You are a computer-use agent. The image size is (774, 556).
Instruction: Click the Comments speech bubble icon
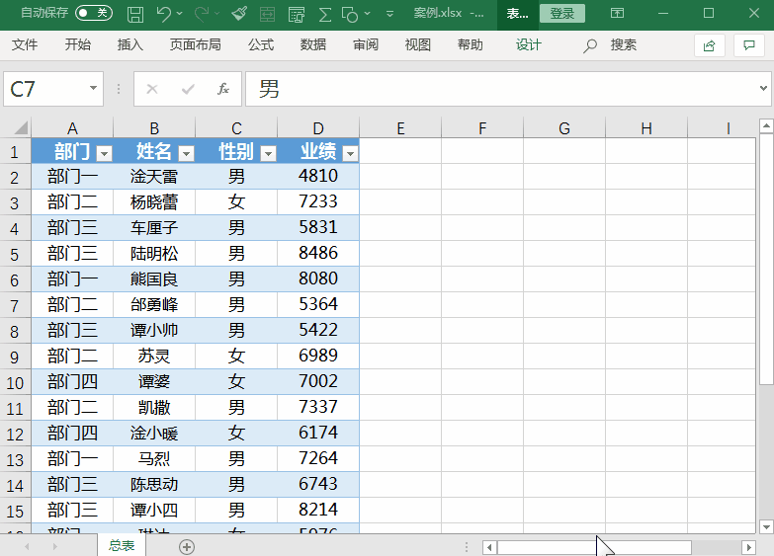coord(749,45)
